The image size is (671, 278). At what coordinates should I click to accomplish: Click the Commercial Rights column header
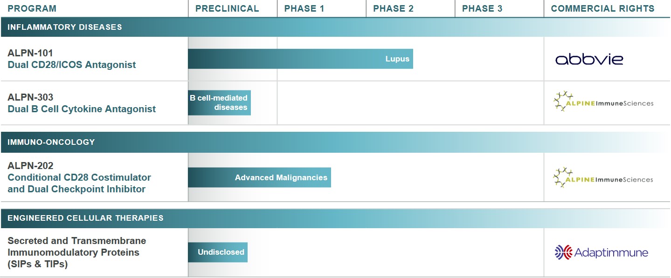[x=602, y=9]
